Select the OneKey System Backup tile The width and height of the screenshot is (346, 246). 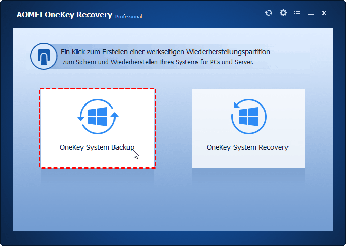coord(98,128)
